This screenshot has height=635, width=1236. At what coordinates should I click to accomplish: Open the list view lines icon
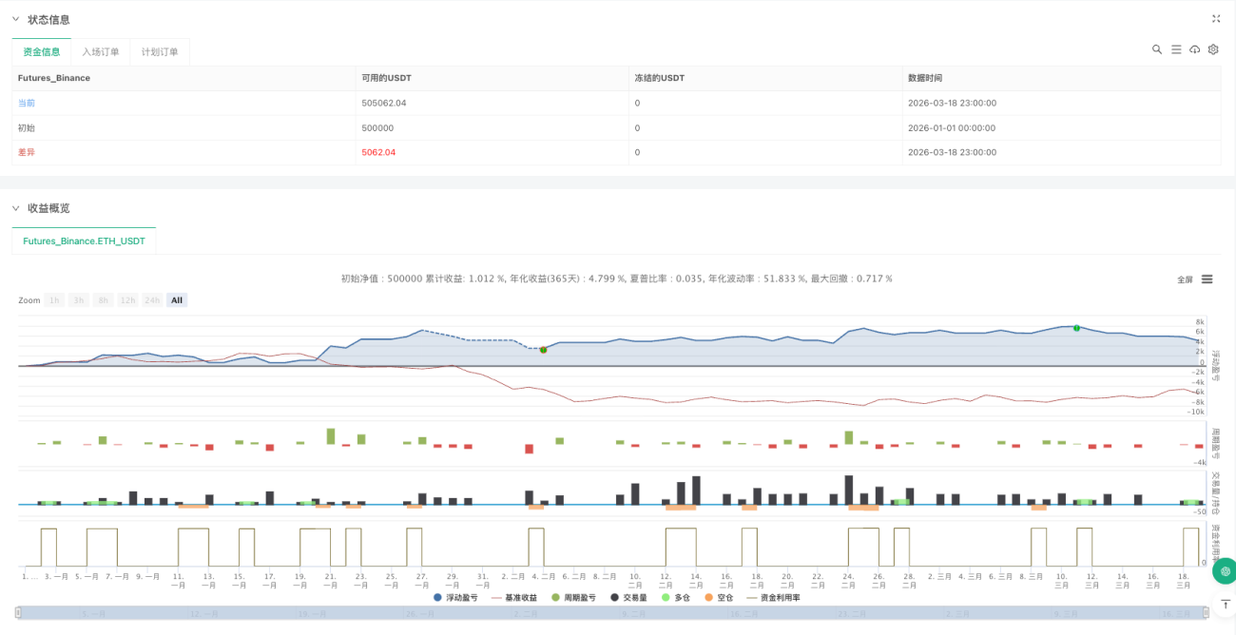coord(1176,49)
